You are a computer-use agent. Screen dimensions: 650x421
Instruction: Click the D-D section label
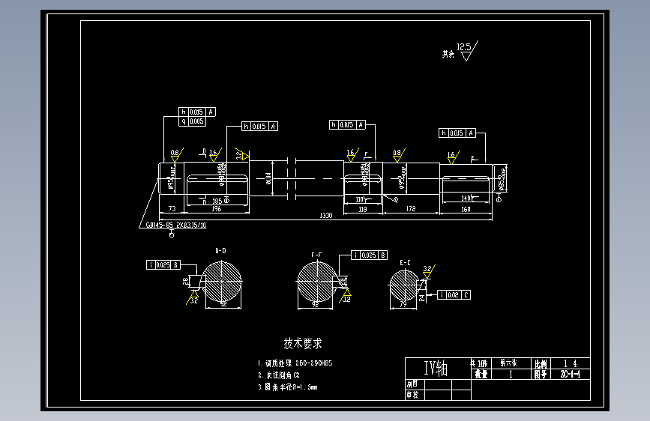tap(220, 251)
